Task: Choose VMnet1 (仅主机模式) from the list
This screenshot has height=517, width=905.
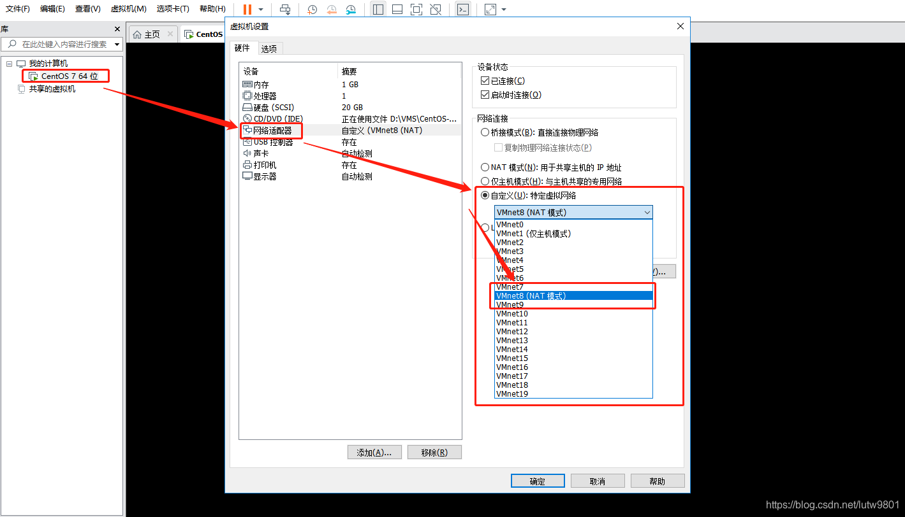Action: pyautogui.click(x=573, y=234)
